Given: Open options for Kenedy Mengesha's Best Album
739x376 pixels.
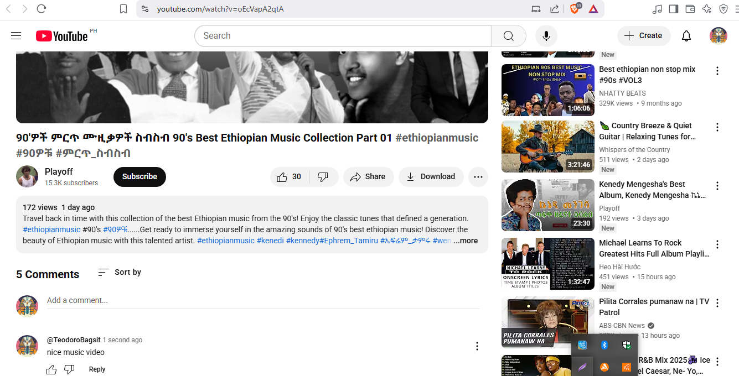Looking at the screenshot, I should click(x=717, y=186).
